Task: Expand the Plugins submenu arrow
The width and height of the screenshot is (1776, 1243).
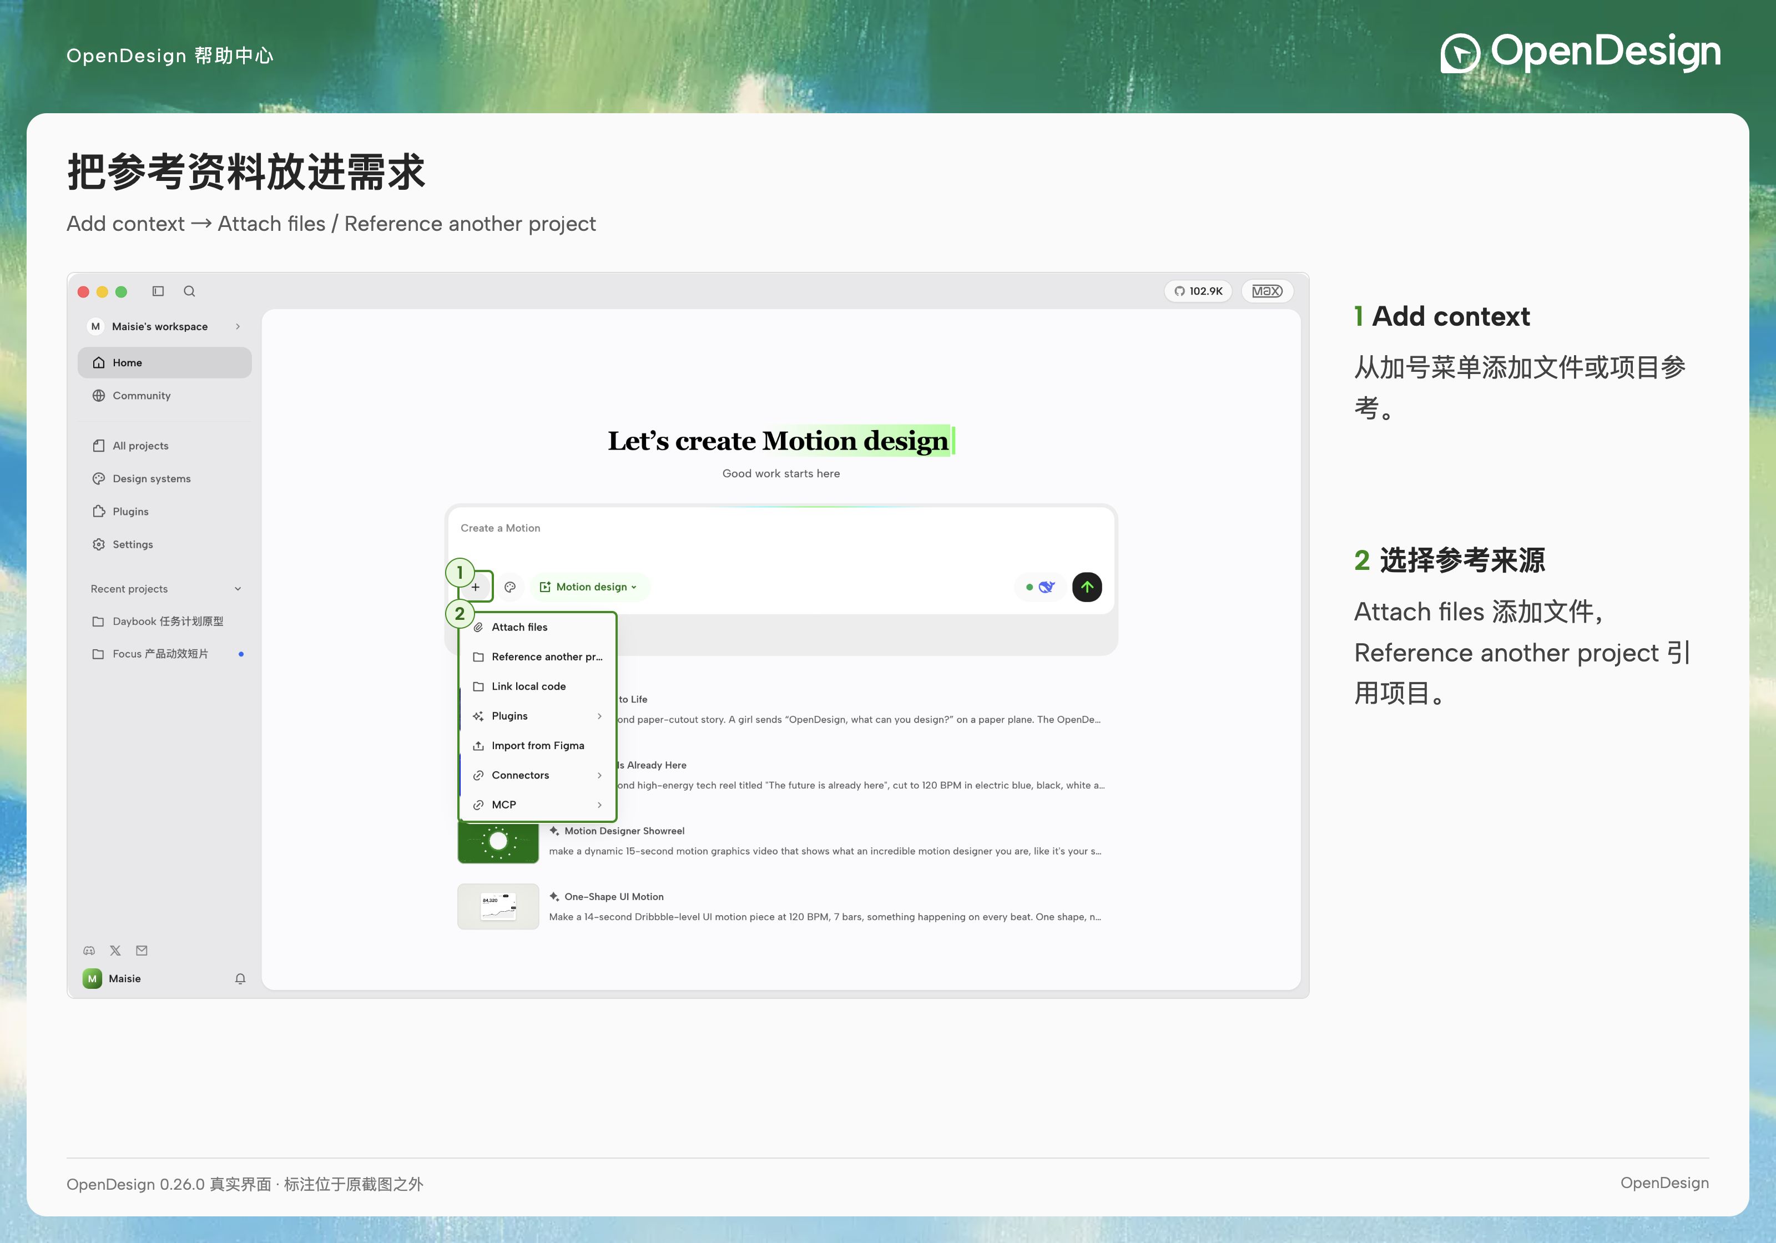Action: pyautogui.click(x=599, y=716)
